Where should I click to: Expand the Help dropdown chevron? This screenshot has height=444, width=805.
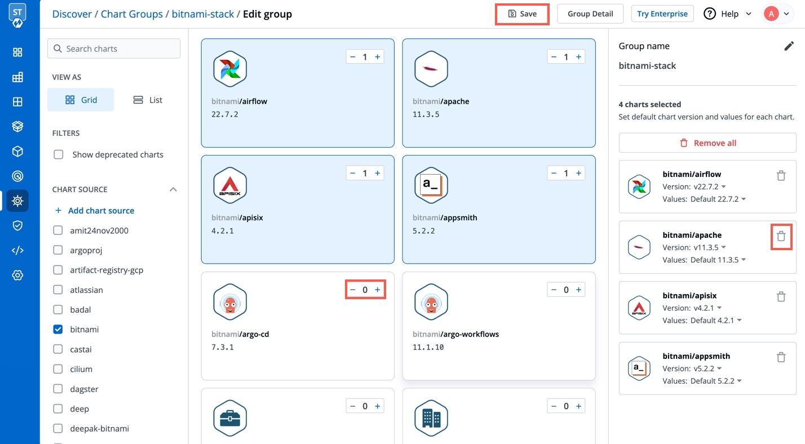749,14
